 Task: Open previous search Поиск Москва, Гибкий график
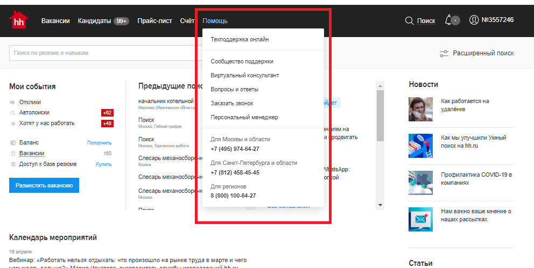click(x=146, y=120)
